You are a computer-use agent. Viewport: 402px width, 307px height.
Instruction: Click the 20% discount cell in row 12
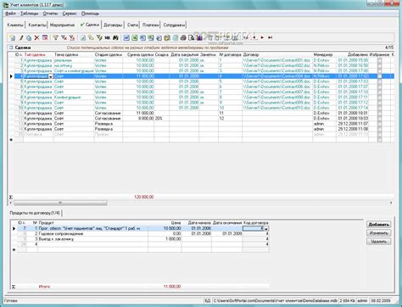click(x=162, y=119)
